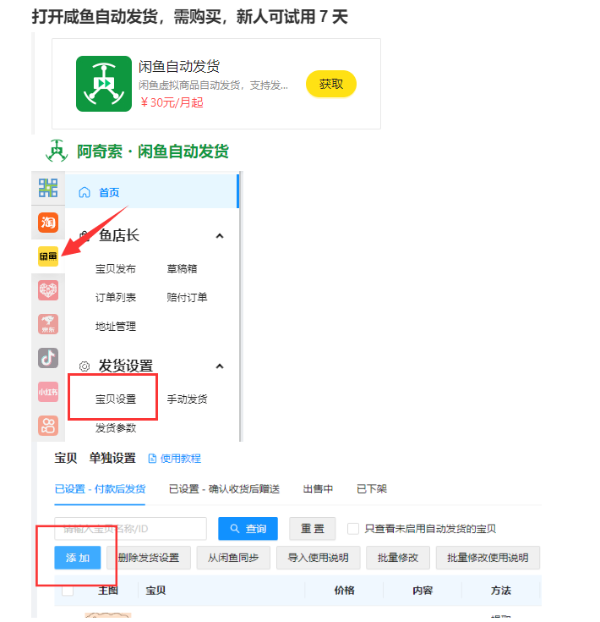Click the gear icon beside 发货设置
Viewport: 600px width, 622px height.
(85, 366)
